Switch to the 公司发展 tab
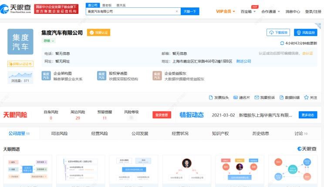Viewport: 324px width, 187px height. [x=140, y=134]
